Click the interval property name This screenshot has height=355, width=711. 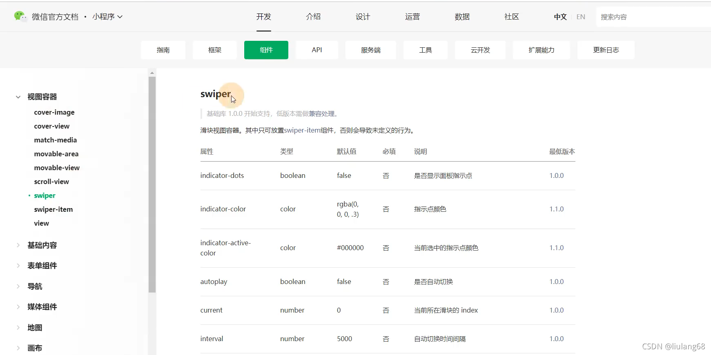(x=212, y=339)
